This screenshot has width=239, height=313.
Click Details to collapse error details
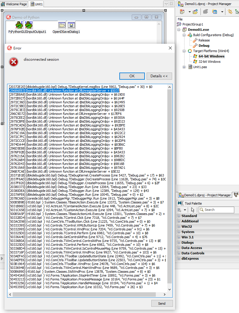159,76
